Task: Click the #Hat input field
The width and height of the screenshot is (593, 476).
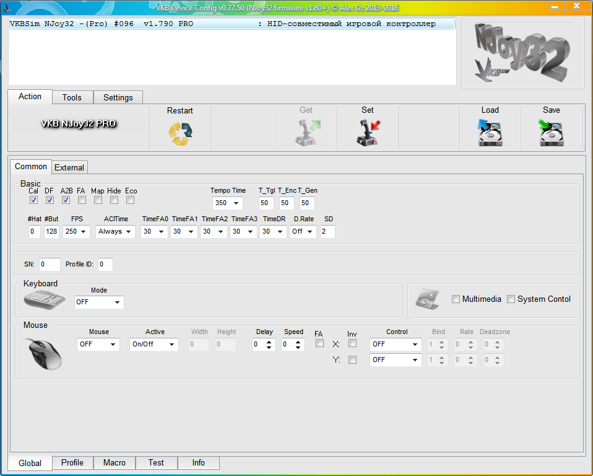Action: (x=35, y=231)
